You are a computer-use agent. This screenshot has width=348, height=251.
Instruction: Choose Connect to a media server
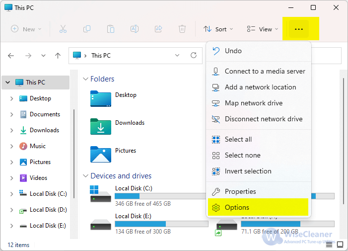click(x=259, y=71)
